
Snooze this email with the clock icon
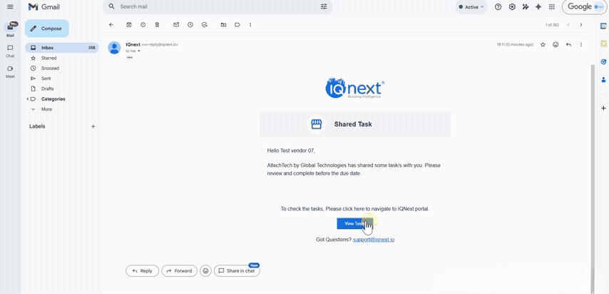click(190, 24)
